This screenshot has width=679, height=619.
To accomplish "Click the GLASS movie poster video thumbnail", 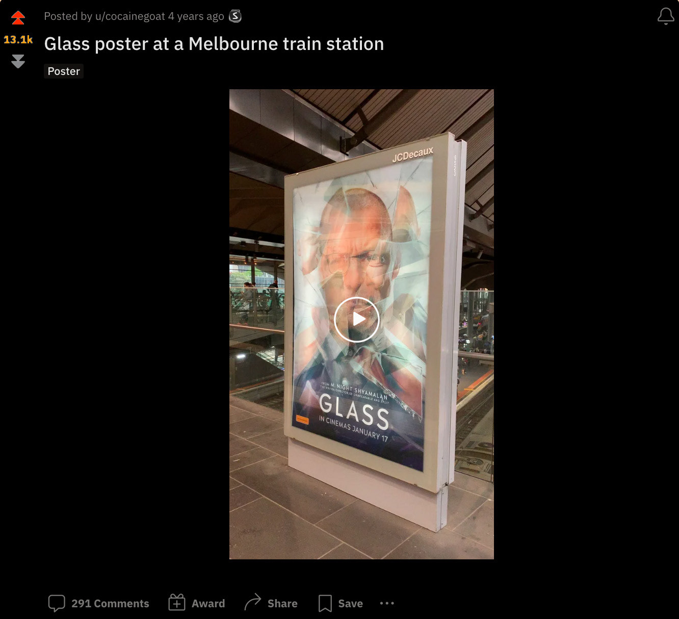I will (361, 324).
